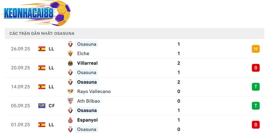
Task: Click the Elche club crest
Action: [x=70, y=54]
